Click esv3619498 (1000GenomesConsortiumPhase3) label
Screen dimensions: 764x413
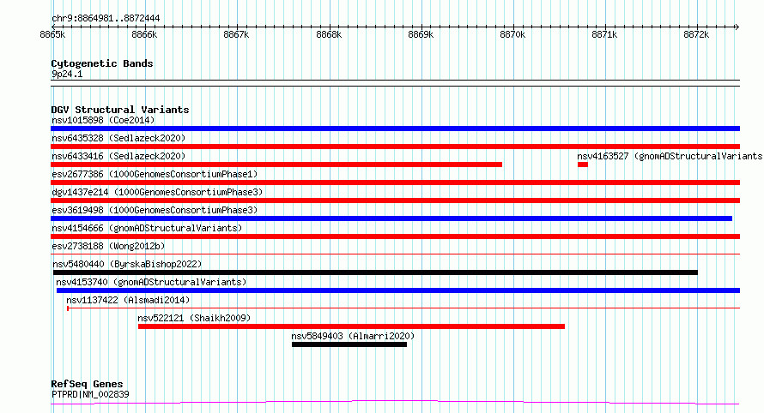tap(155, 210)
